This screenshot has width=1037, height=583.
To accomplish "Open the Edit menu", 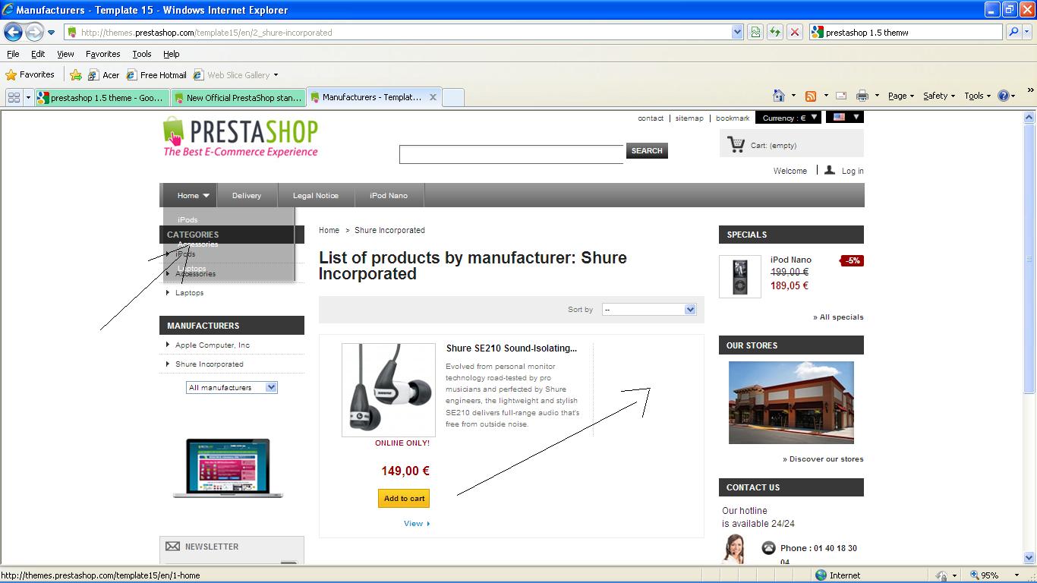I will pyautogui.click(x=38, y=54).
